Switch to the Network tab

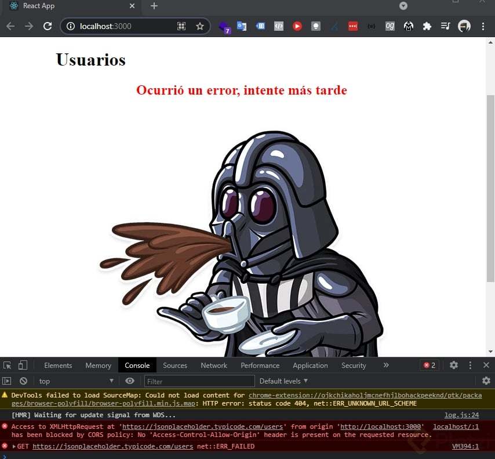click(x=214, y=365)
